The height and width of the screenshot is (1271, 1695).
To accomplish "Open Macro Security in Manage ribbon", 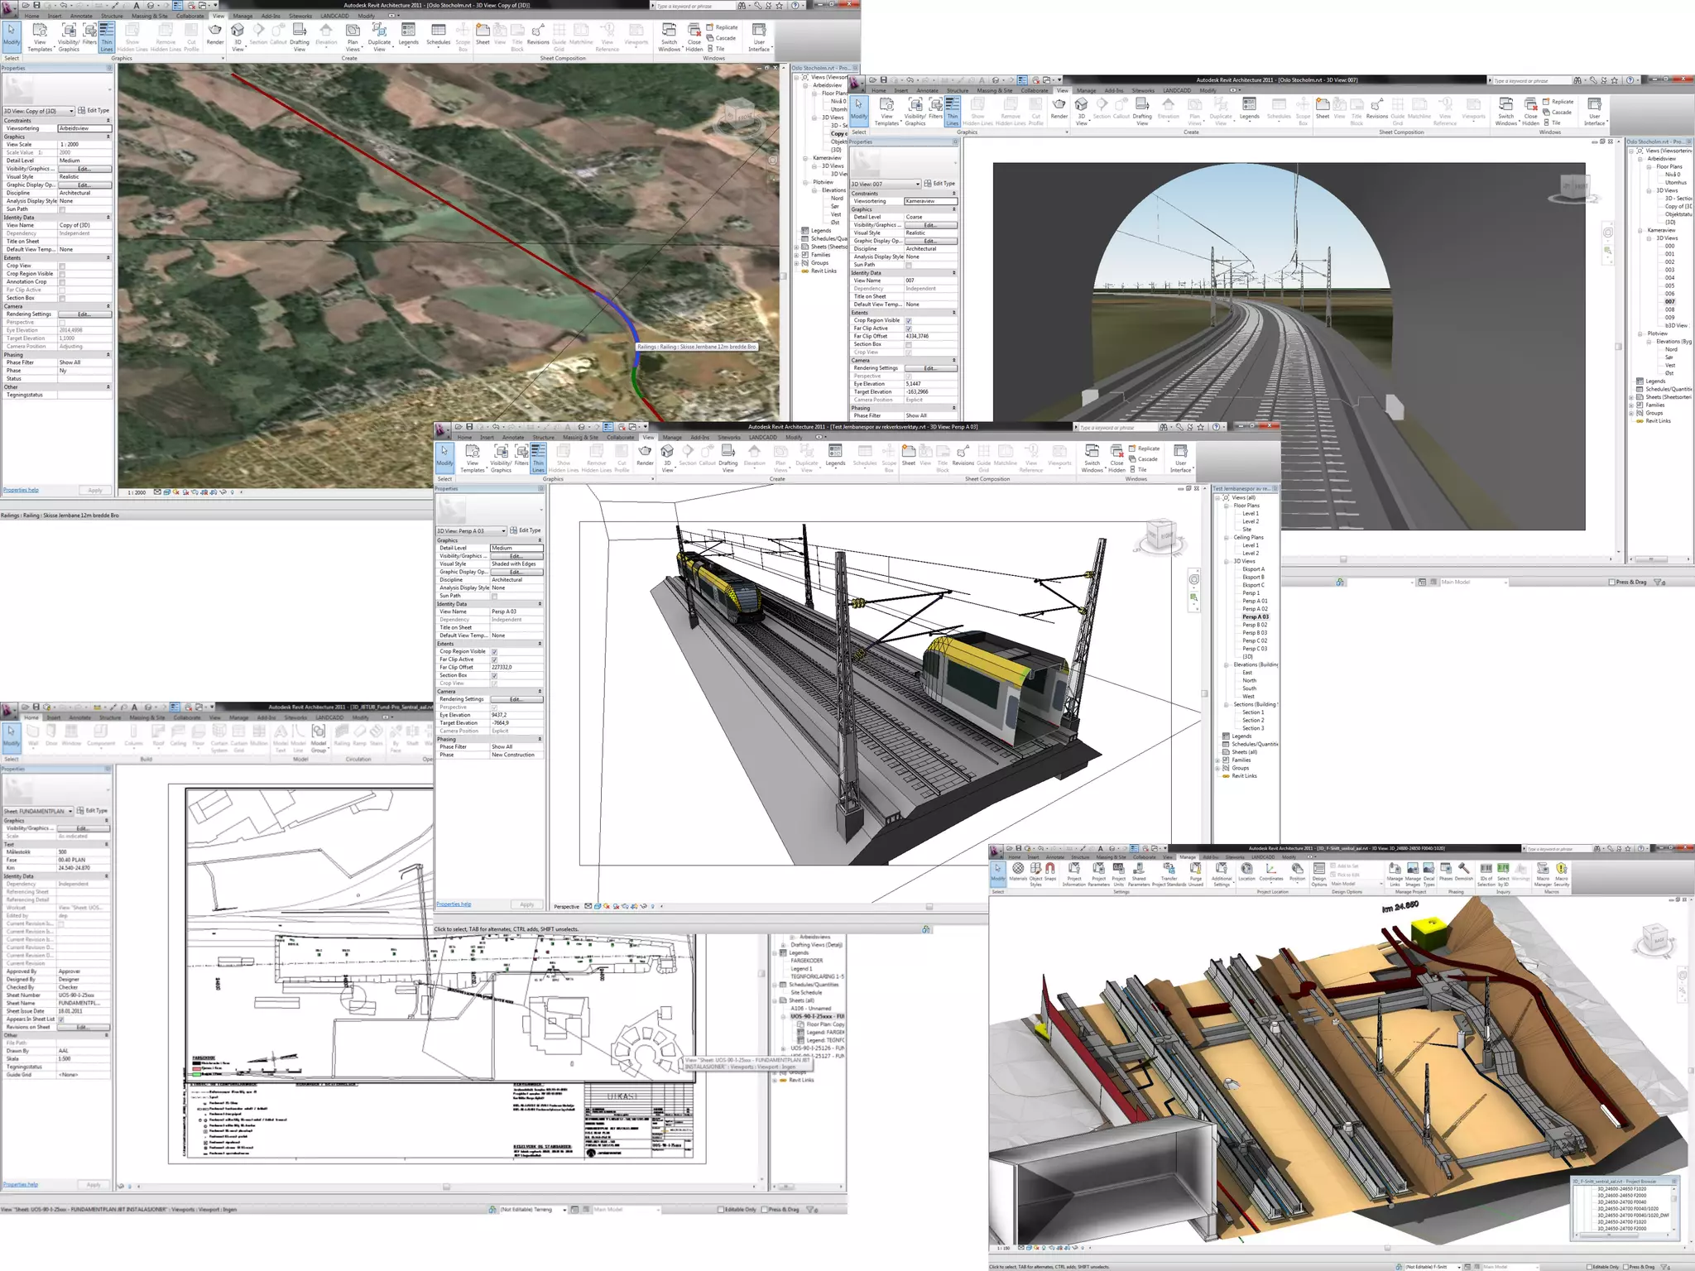I will point(1562,875).
